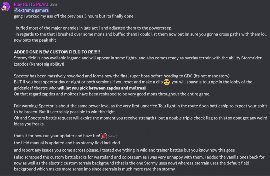
Task: Click the 'now onto the peak shit' line
Action: [35, 40]
